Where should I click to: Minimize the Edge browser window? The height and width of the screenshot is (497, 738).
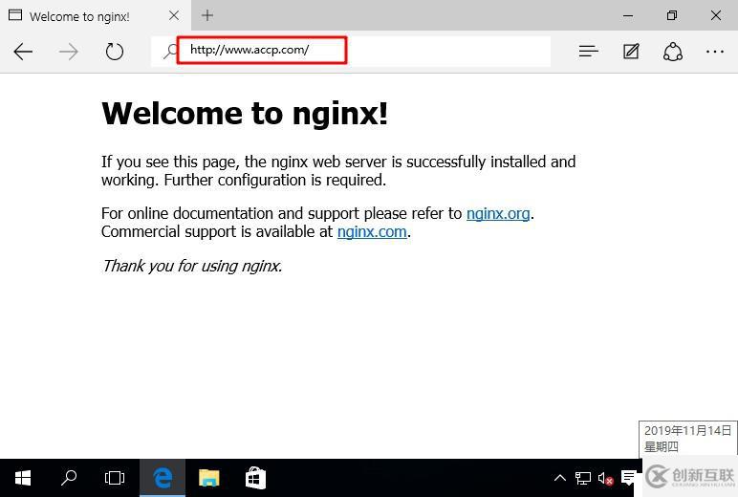click(x=628, y=15)
